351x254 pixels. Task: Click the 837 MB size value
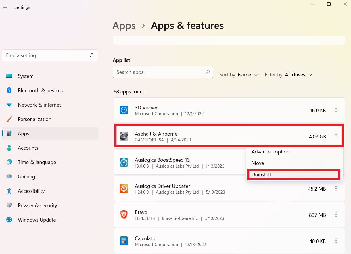click(317, 215)
